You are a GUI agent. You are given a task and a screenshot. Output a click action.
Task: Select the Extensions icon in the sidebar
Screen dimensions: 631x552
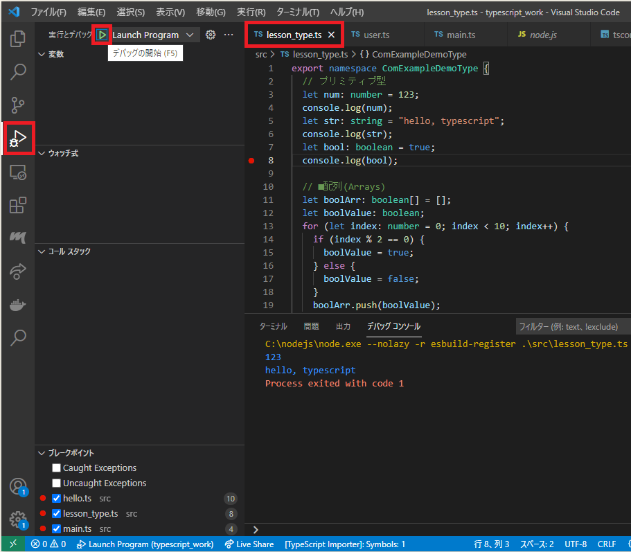point(17,205)
